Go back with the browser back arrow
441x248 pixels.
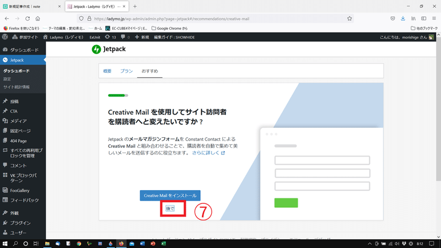[x=7, y=19]
